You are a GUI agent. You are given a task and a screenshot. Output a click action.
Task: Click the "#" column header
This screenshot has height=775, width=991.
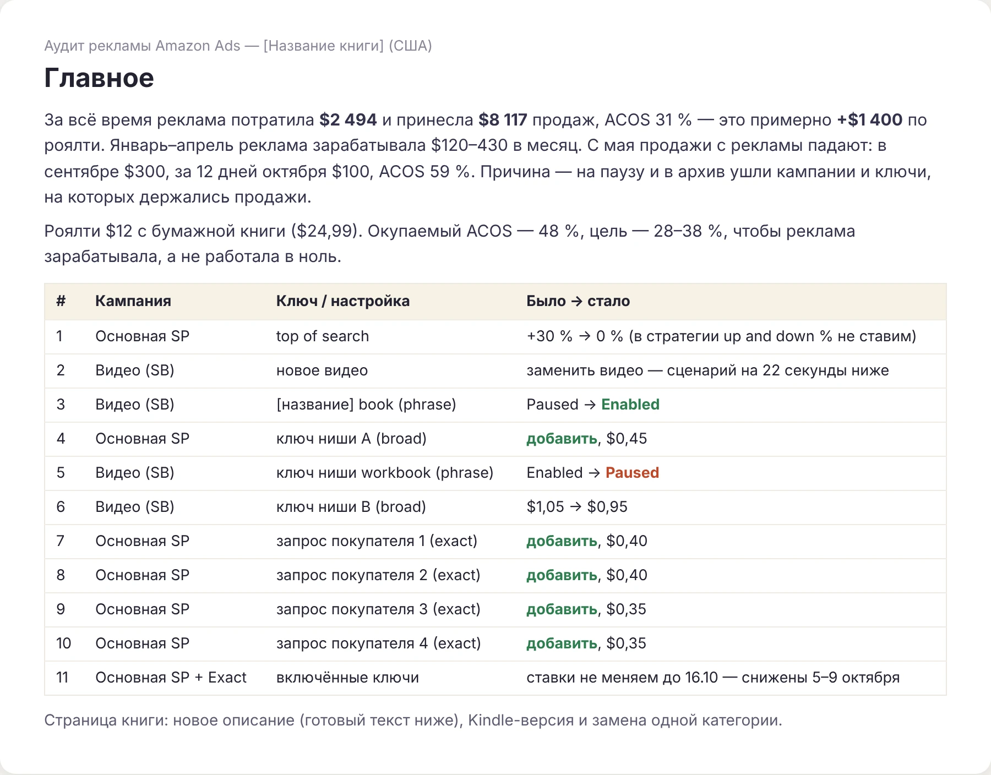[x=61, y=301]
